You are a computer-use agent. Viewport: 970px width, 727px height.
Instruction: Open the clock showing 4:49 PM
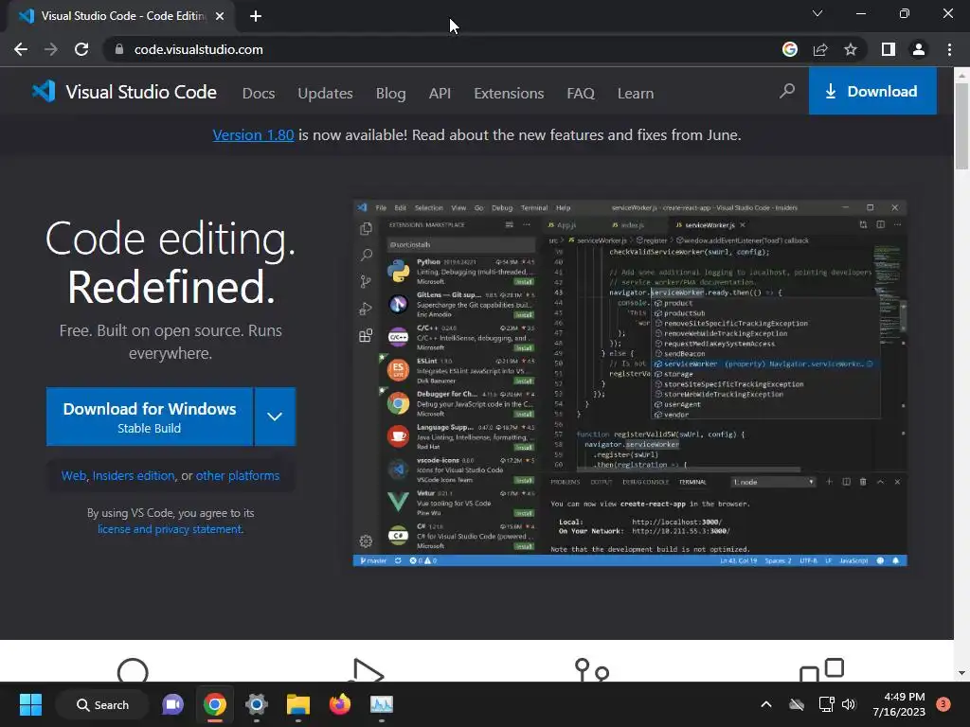pyautogui.click(x=899, y=704)
